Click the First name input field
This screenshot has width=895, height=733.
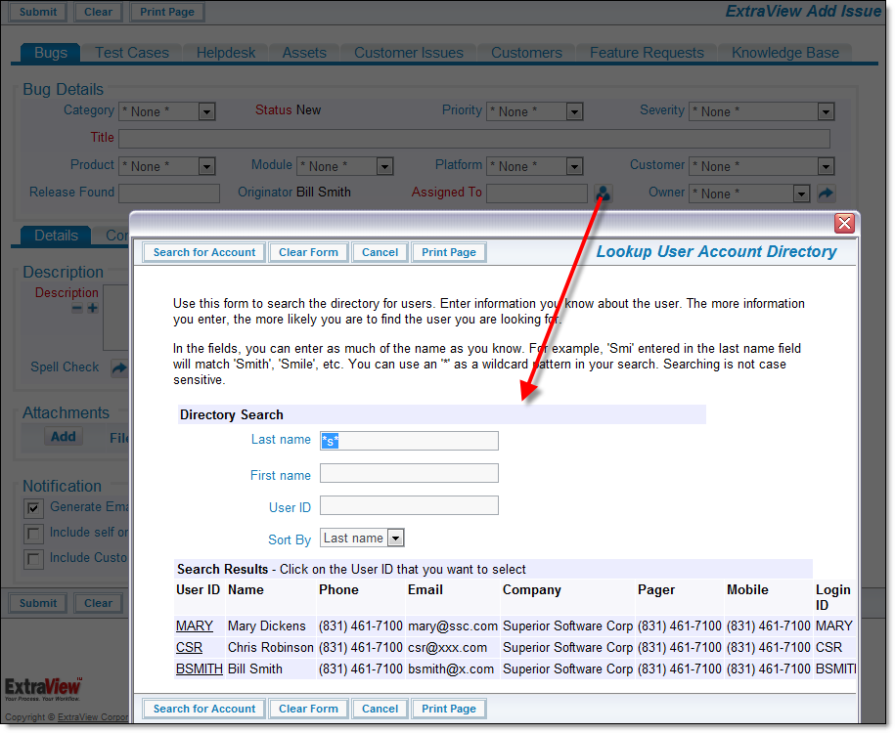[x=409, y=473]
